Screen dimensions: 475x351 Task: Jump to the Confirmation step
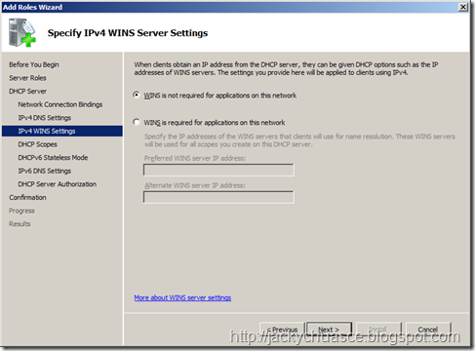tap(27, 198)
